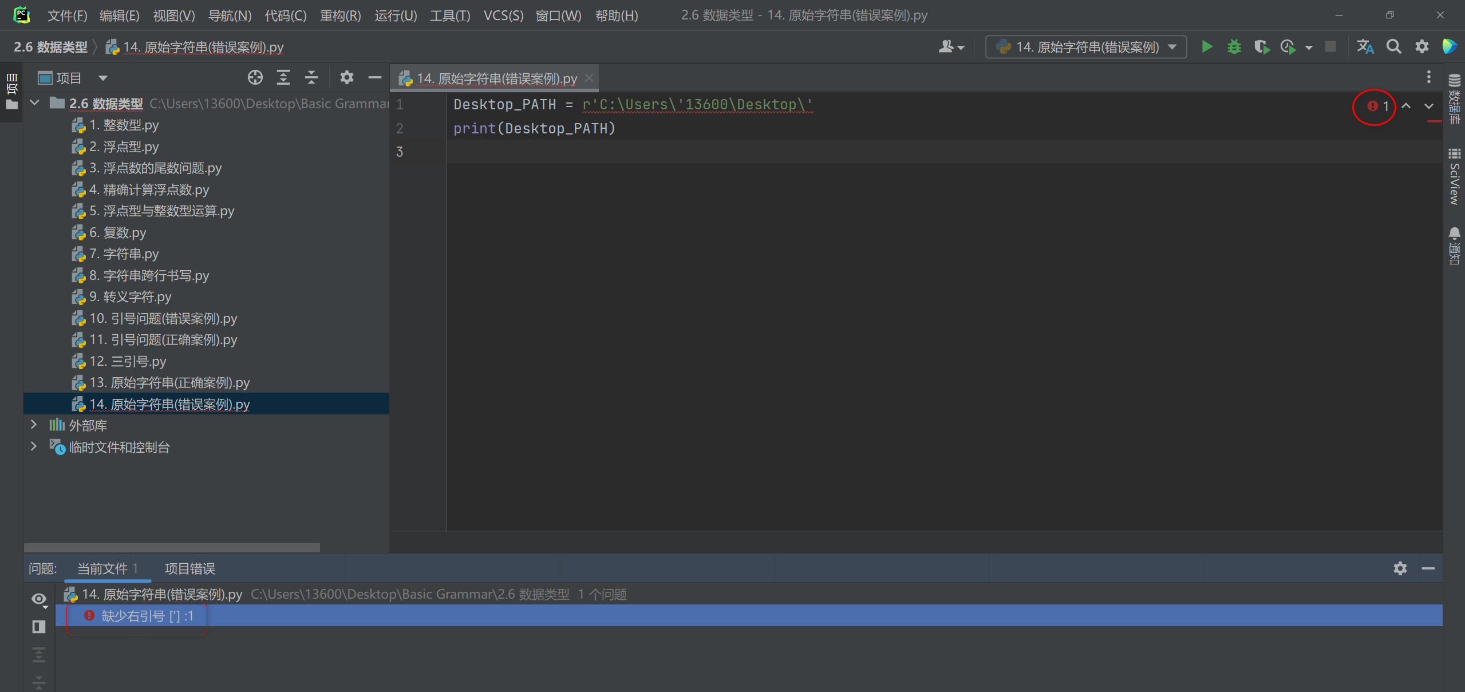1465x692 pixels.
Task: Click the project tree horizontal scrollbar
Action: pyautogui.click(x=172, y=547)
